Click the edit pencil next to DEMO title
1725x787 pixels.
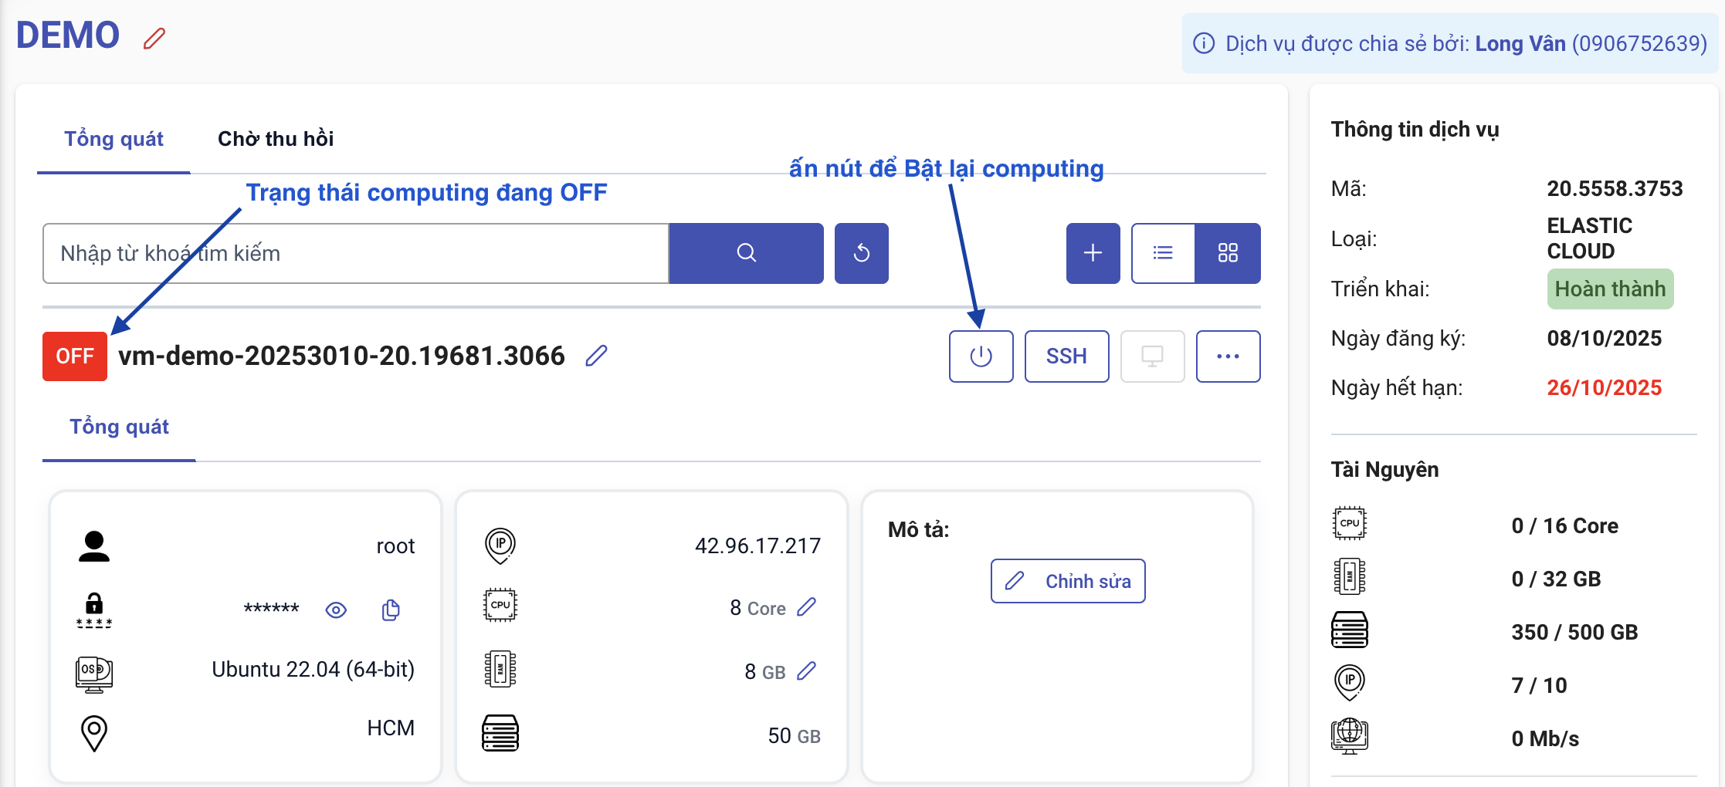coord(154,38)
